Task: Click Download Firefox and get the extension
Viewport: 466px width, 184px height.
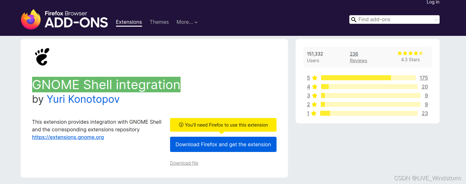Action: [223, 144]
